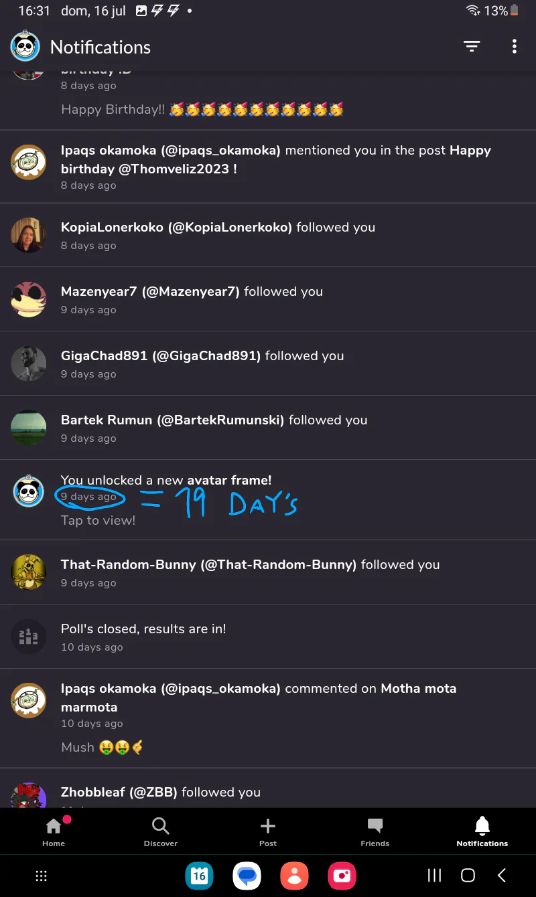Tap the Android back navigation arrow

click(501, 876)
